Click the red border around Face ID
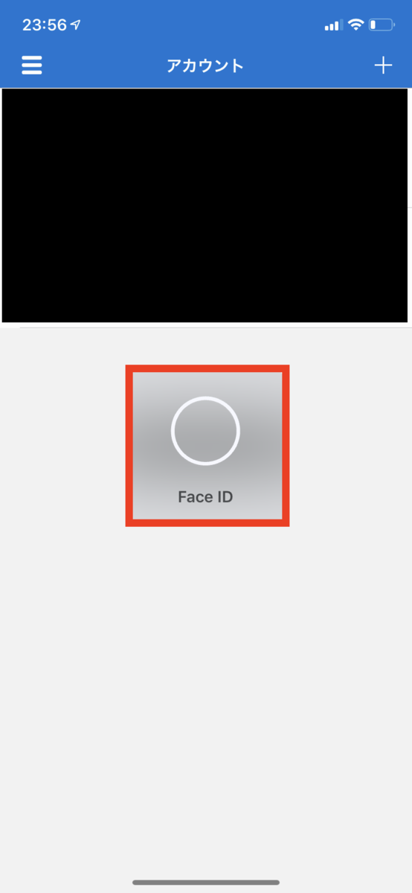Viewport: 412px width, 893px height. [x=207, y=368]
